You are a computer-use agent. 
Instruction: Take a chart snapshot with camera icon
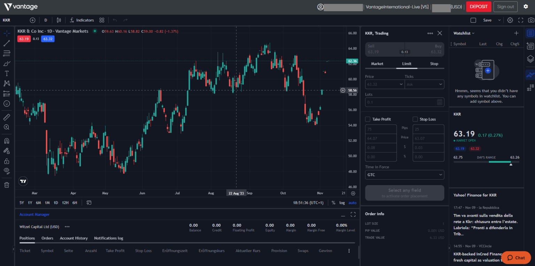coord(531,20)
